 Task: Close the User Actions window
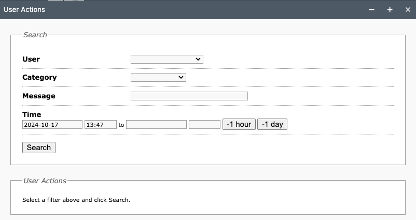tap(408, 10)
